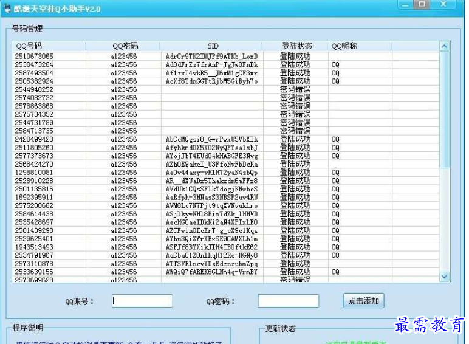Viewport: 469px width, 344px height.
Task: Click the scrollbar down arrow in list
Action: (444, 277)
